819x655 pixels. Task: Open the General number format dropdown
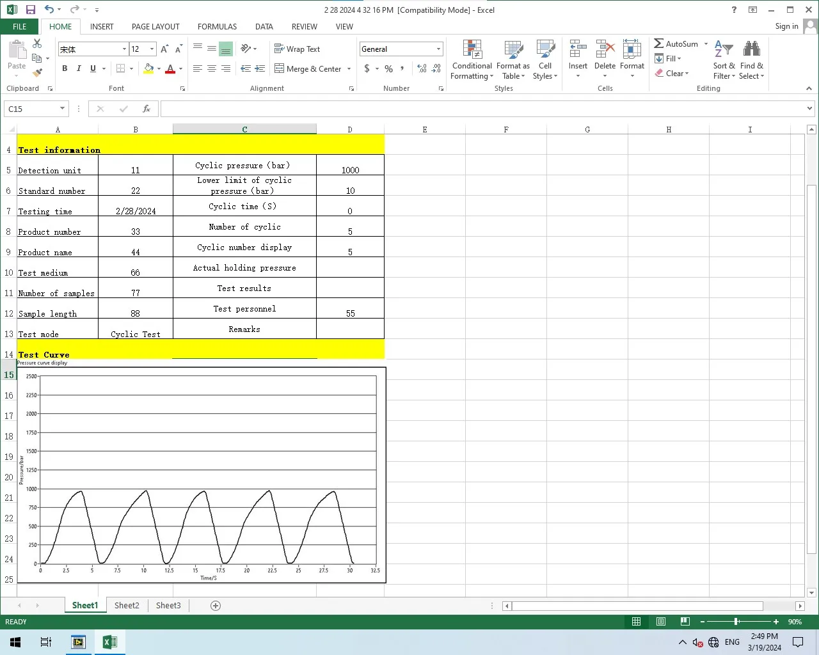tap(438, 49)
